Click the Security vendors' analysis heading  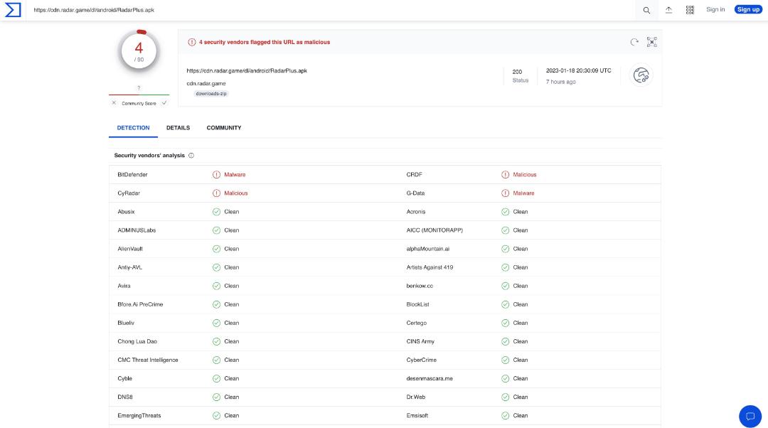click(149, 156)
